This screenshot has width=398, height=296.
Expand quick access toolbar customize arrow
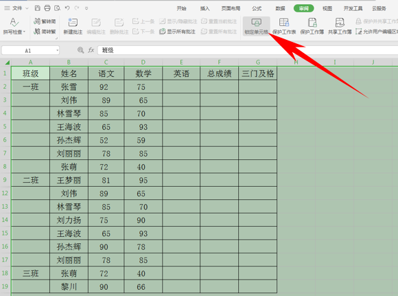coord(86,8)
